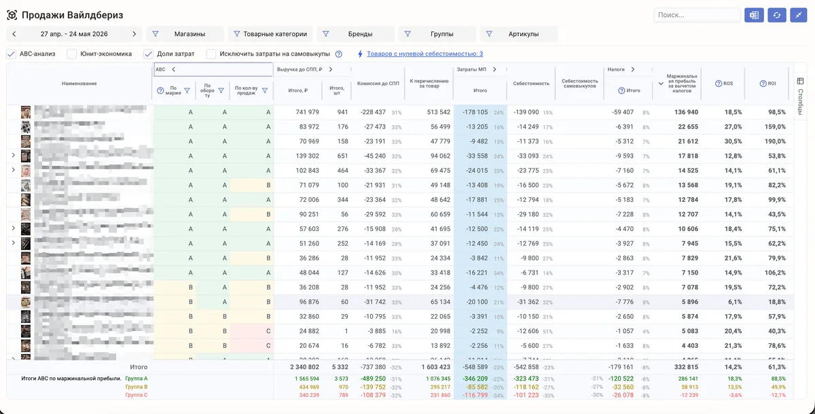The width and height of the screenshot is (815, 414).
Task: Expand the Затраты МП column group
Action: [494, 69]
